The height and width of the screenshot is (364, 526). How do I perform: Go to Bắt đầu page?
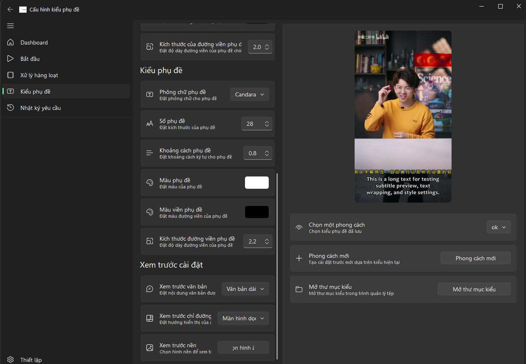coord(30,59)
